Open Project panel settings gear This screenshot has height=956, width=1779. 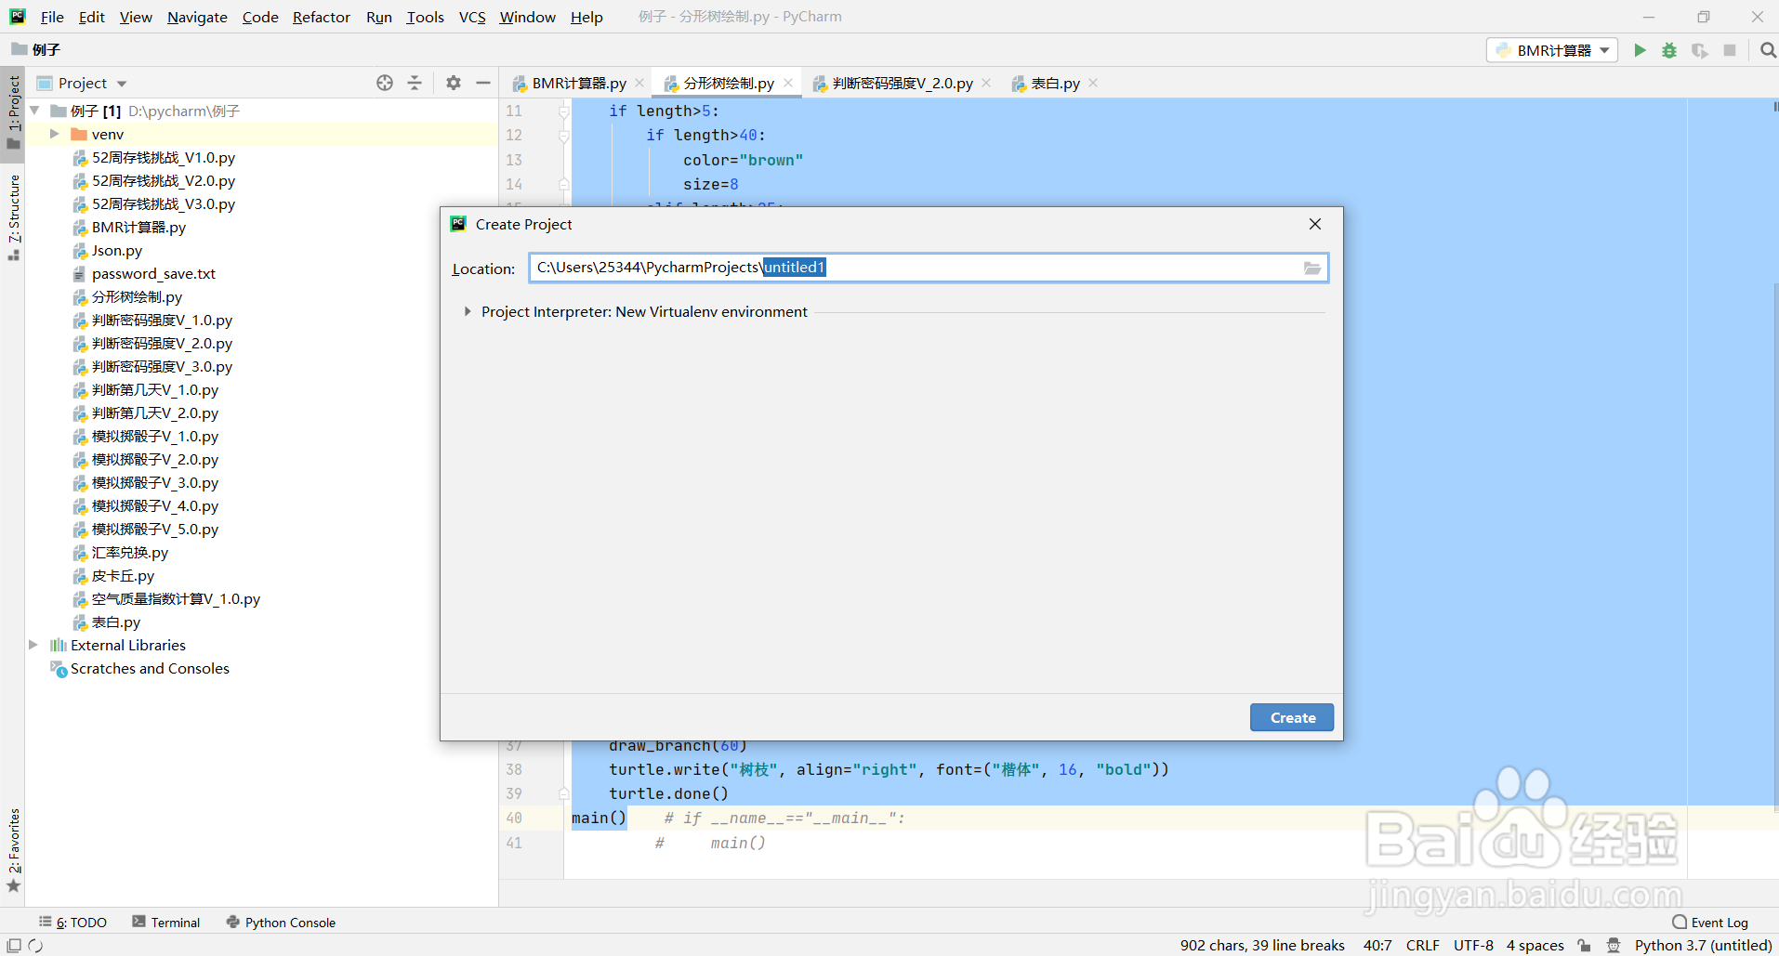454,83
